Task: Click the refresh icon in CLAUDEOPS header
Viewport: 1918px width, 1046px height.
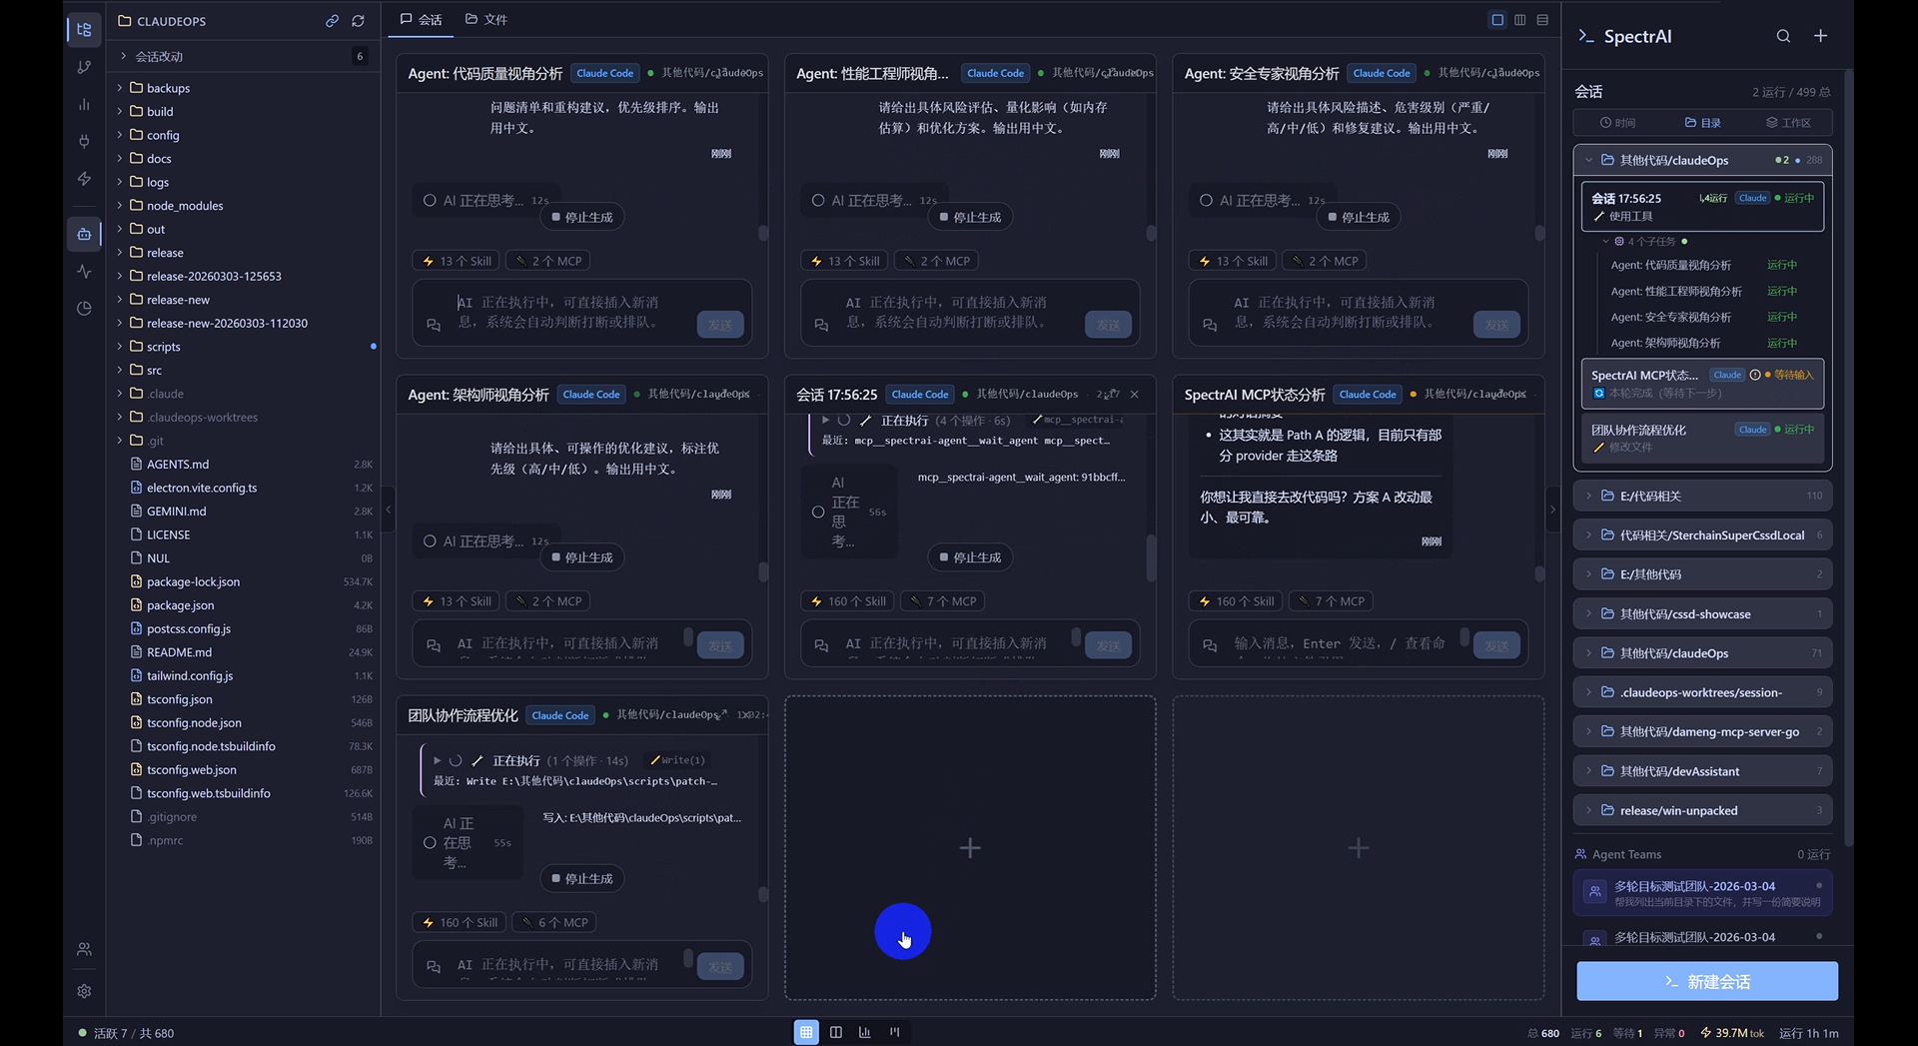Action: 358,21
